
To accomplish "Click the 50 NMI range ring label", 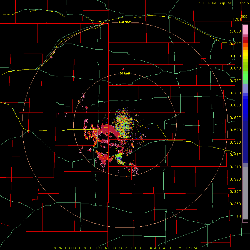I will 125,74.
